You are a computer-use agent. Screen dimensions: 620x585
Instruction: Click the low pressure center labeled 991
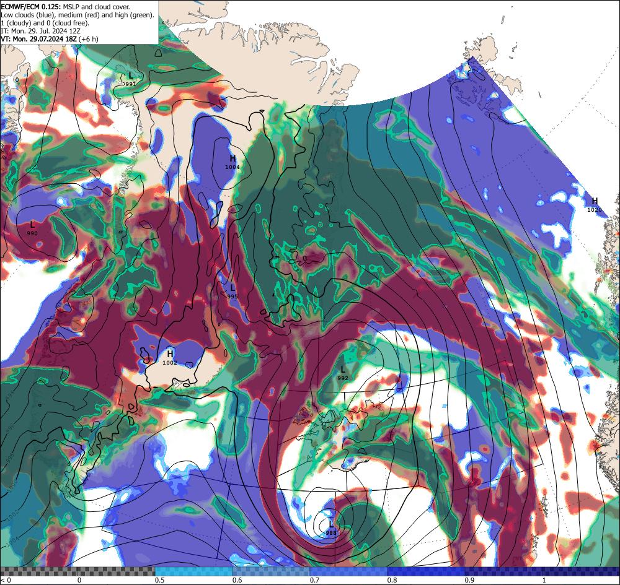point(131,79)
